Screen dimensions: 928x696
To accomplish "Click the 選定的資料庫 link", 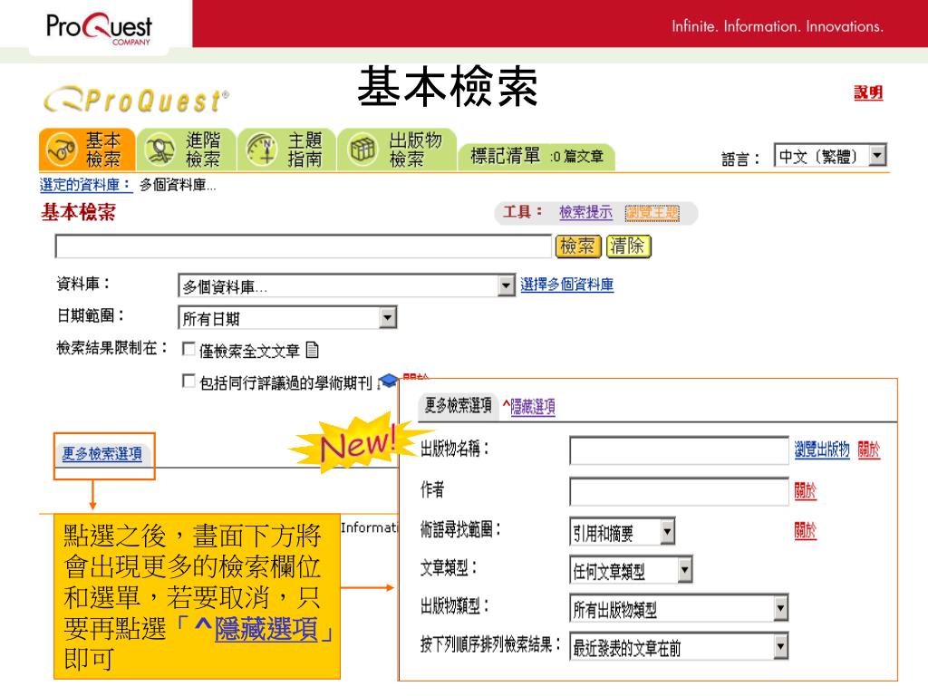I will click(x=85, y=185).
